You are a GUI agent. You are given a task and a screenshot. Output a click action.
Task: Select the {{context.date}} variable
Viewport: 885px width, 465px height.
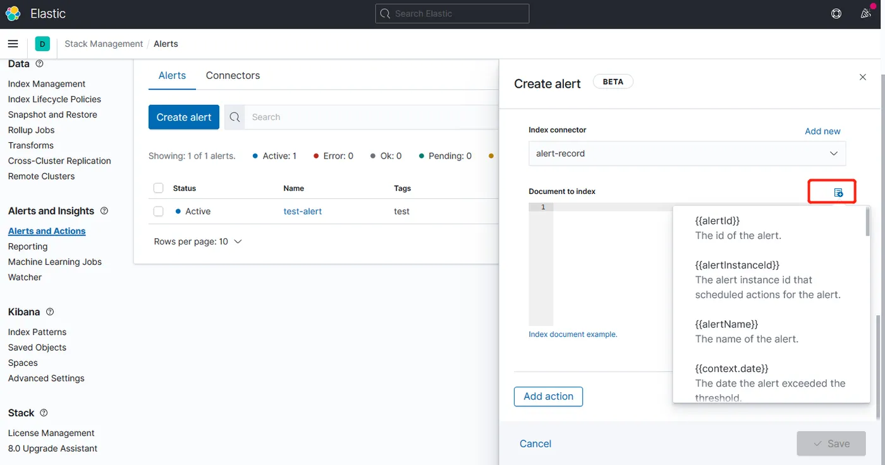pos(732,368)
